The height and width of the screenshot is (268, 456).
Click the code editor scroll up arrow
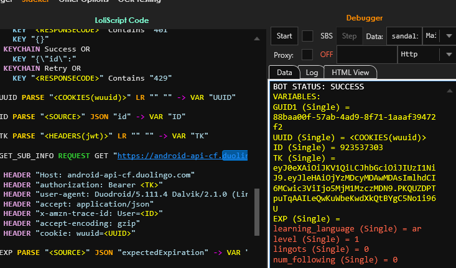[257, 39]
